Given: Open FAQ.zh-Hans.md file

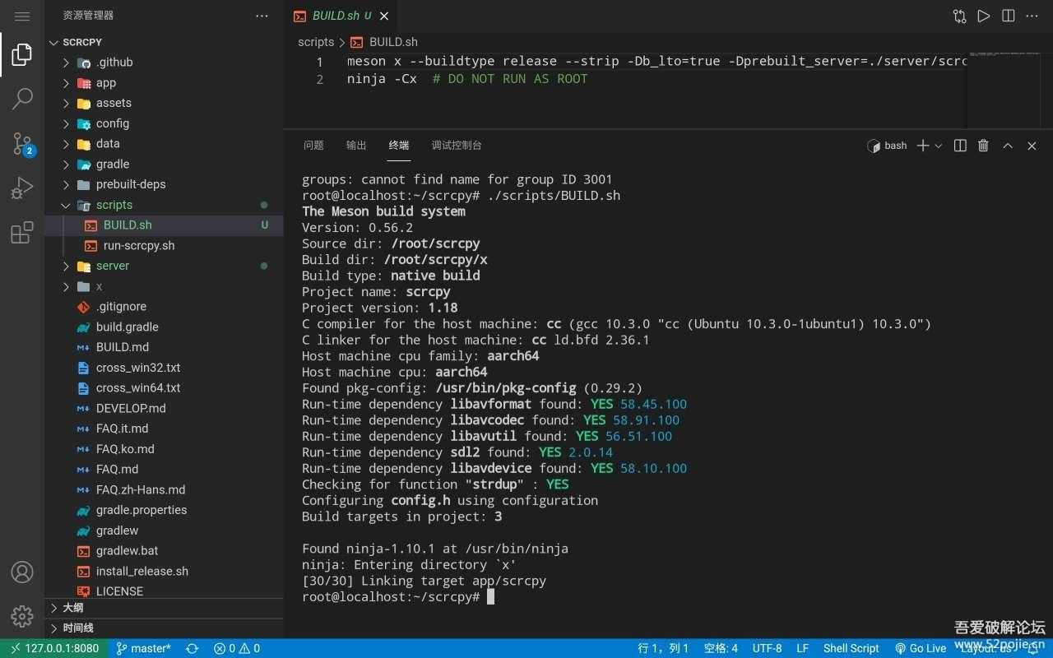Looking at the screenshot, I should [x=165, y=489].
